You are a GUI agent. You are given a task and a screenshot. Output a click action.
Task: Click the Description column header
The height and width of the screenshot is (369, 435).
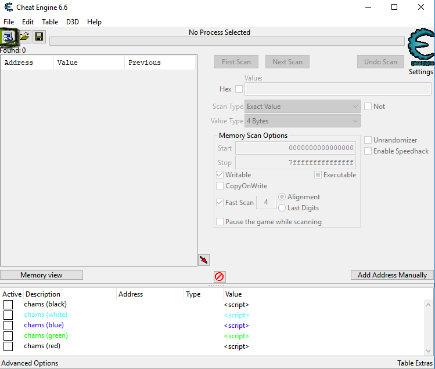(70, 294)
